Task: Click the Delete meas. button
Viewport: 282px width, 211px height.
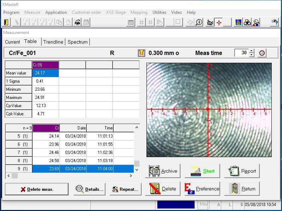Action: point(37,189)
